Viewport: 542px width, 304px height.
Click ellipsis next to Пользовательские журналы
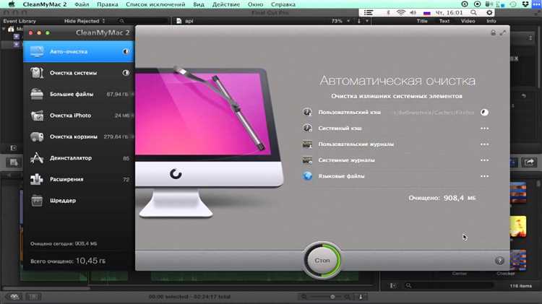[485, 144]
